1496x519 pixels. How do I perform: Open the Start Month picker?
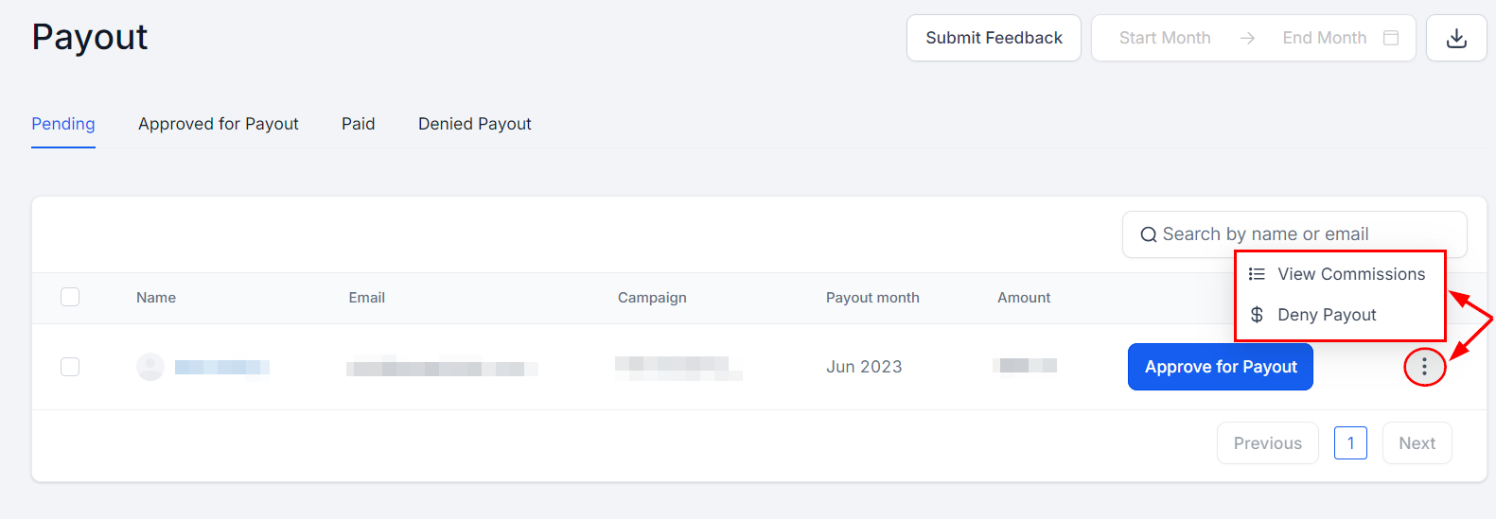coord(1165,38)
